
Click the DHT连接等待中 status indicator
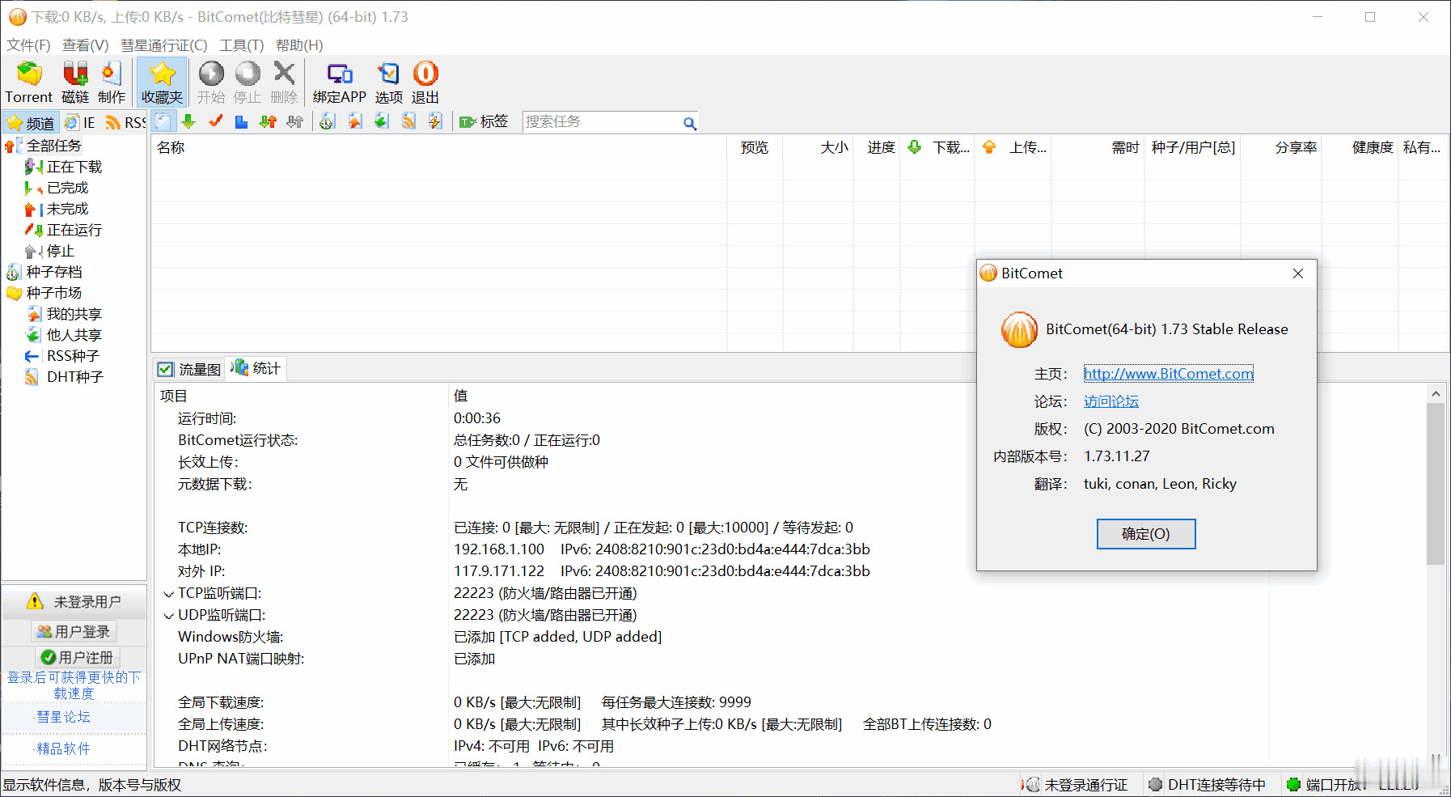click(1207, 785)
